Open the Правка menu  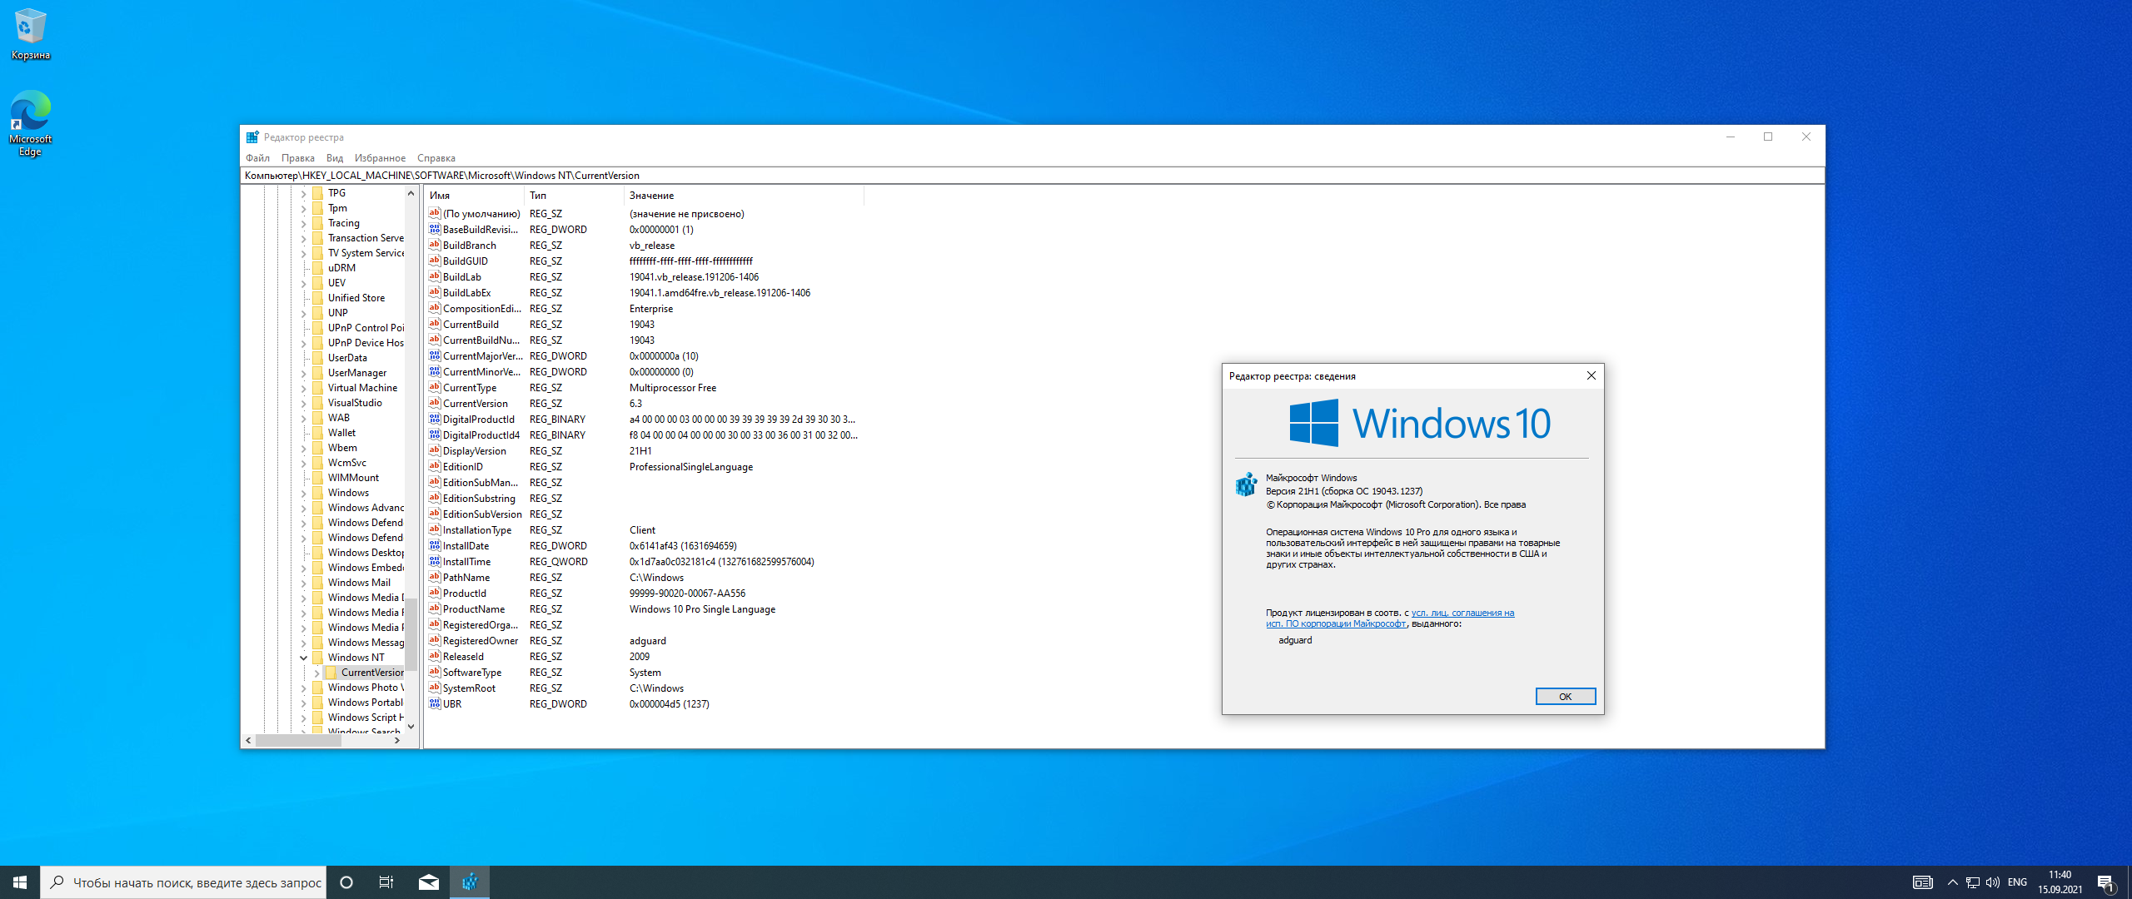coord(297,158)
